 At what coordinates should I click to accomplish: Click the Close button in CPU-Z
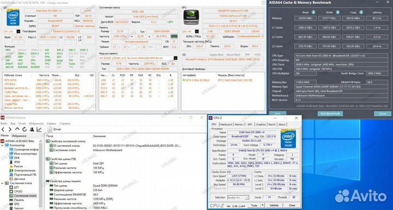[x=291, y=205]
